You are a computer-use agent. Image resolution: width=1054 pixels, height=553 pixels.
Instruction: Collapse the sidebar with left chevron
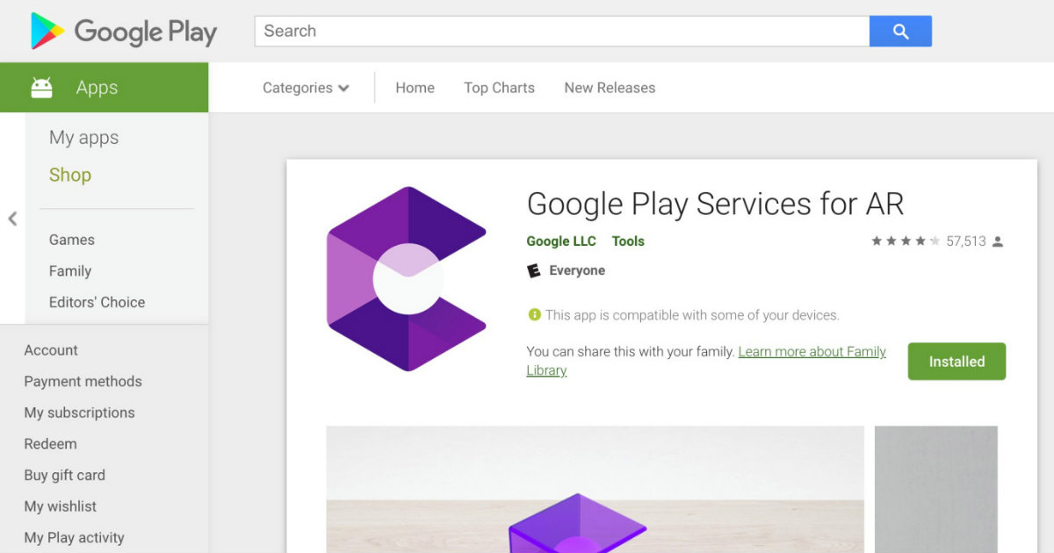[x=12, y=219]
